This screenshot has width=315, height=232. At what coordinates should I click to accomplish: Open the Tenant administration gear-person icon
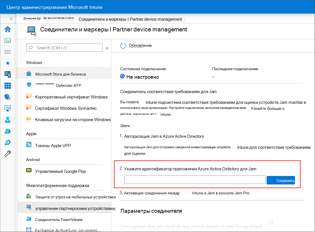[x=8, y=142]
